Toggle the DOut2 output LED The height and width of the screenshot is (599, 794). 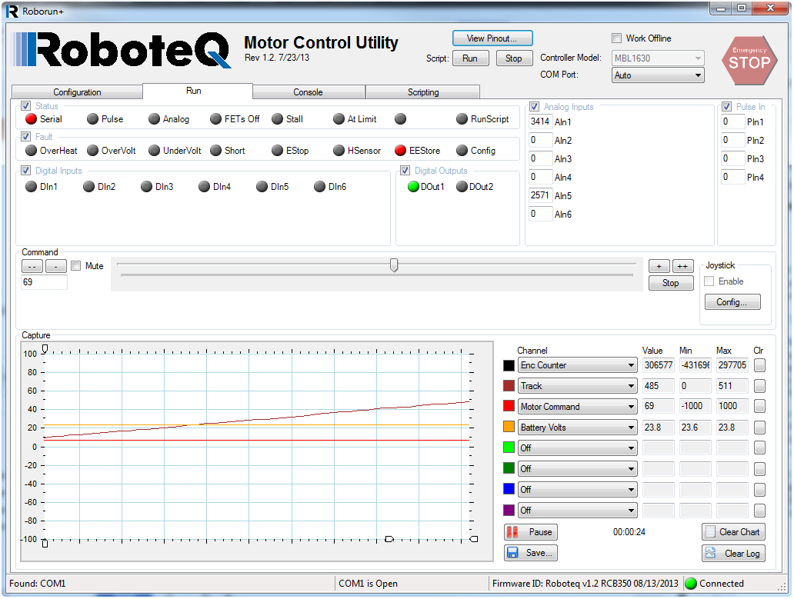(462, 187)
